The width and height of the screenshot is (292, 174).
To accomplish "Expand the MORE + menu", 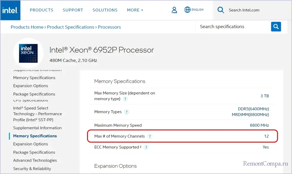I will (135, 10).
